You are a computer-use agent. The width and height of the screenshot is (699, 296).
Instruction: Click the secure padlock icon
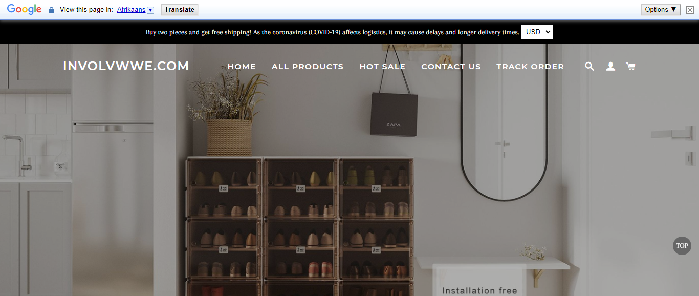tap(51, 10)
